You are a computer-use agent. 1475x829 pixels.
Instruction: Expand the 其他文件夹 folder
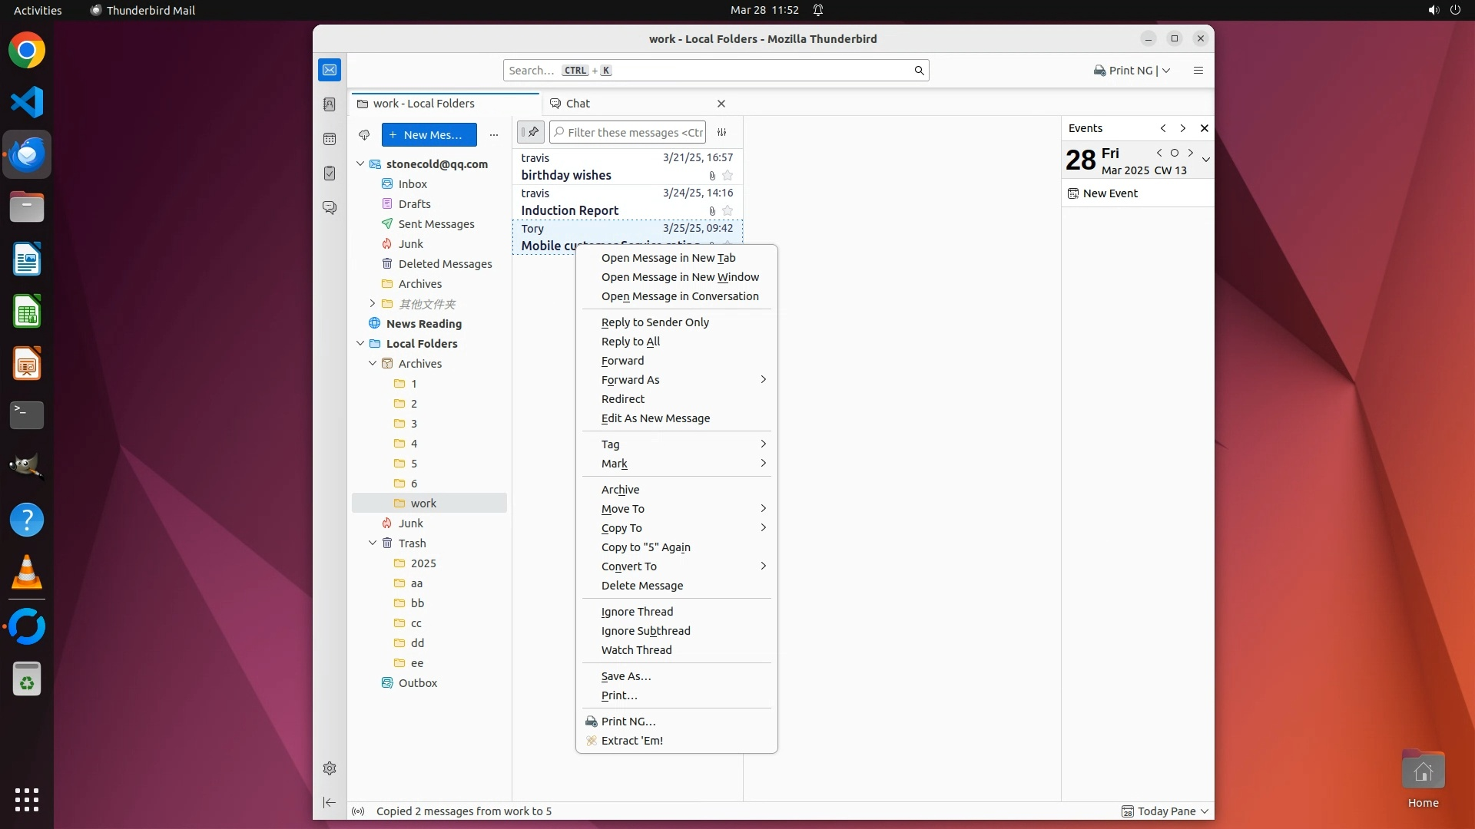[373, 304]
